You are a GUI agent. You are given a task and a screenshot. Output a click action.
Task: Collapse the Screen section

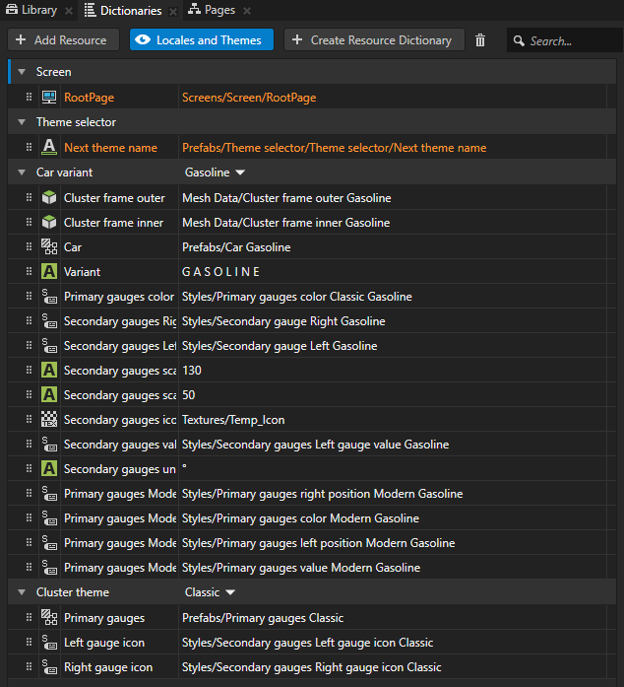click(x=21, y=72)
